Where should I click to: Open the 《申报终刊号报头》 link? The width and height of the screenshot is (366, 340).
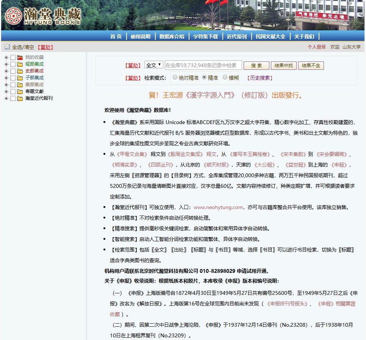coord(287,304)
